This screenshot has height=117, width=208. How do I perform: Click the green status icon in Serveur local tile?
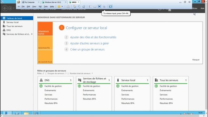pos(118,86)
